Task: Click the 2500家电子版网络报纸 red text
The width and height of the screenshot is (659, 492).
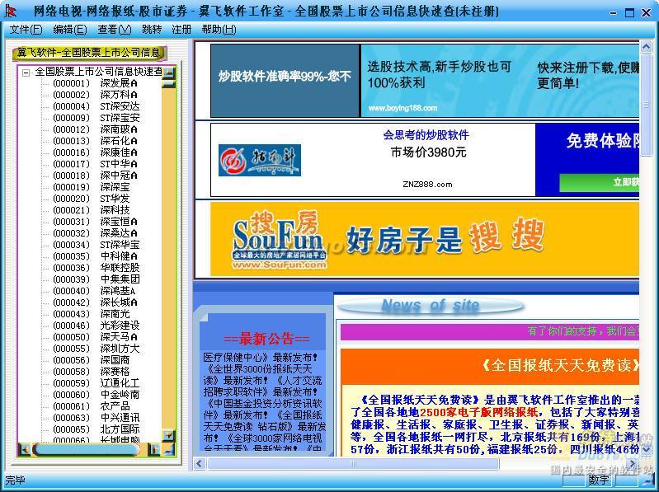Action: pos(478,412)
